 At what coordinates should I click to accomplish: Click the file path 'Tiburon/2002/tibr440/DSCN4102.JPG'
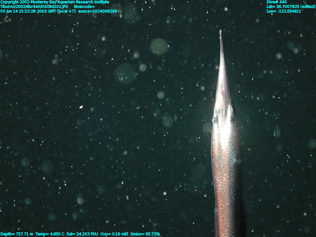pyautogui.click(x=34, y=7)
